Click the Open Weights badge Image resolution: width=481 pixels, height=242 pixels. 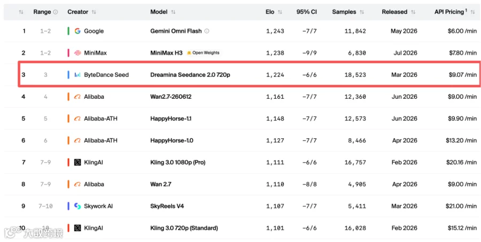point(204,53)
